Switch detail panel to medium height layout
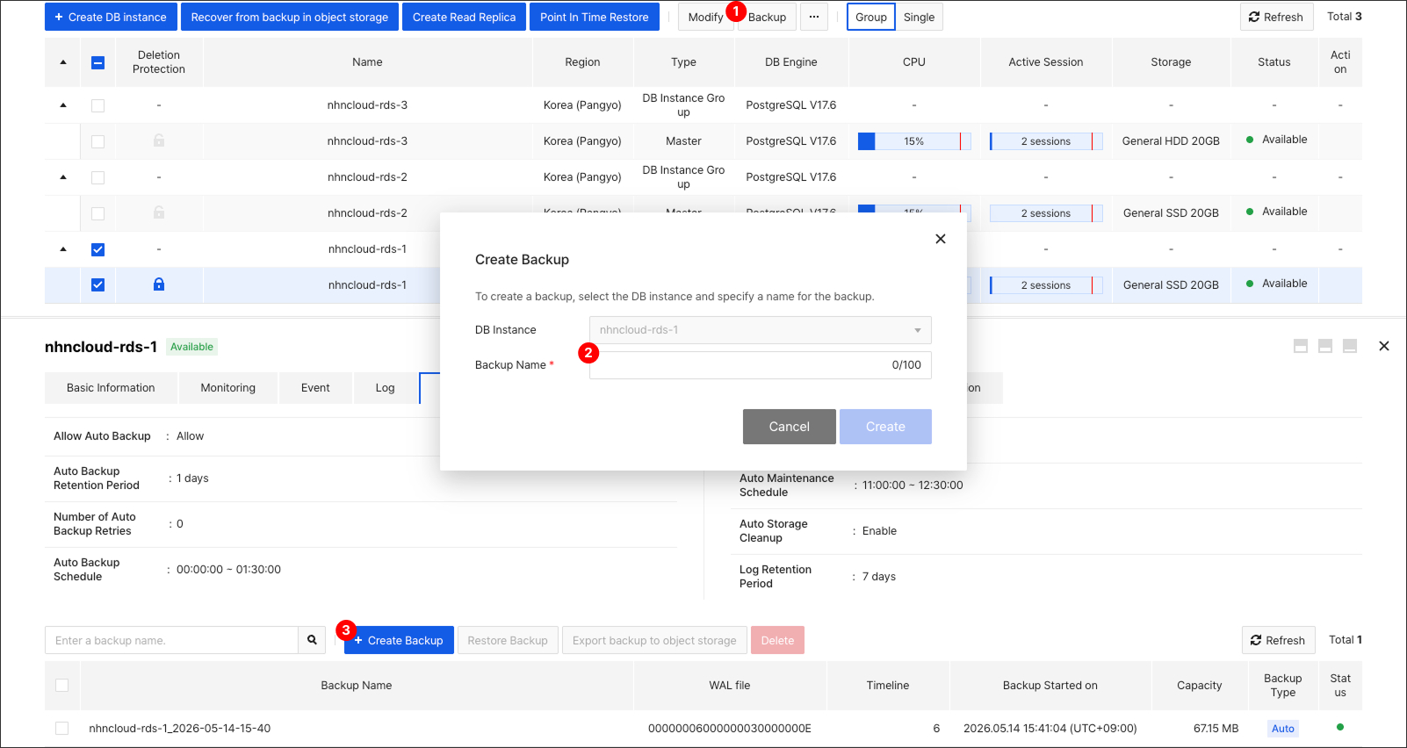Viewport: 1407px width, 748px height. click(1325, 346)
